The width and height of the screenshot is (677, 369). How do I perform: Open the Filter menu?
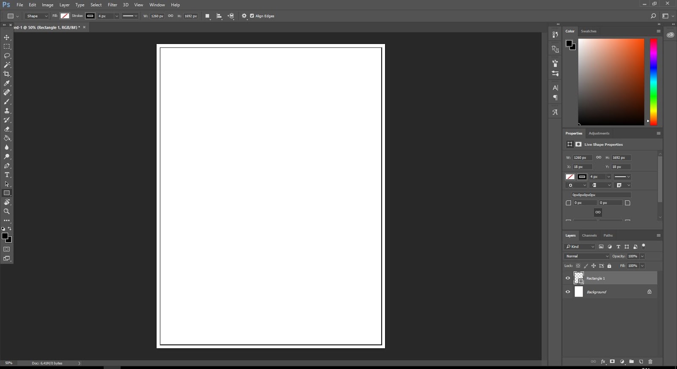tap(113, 5)
